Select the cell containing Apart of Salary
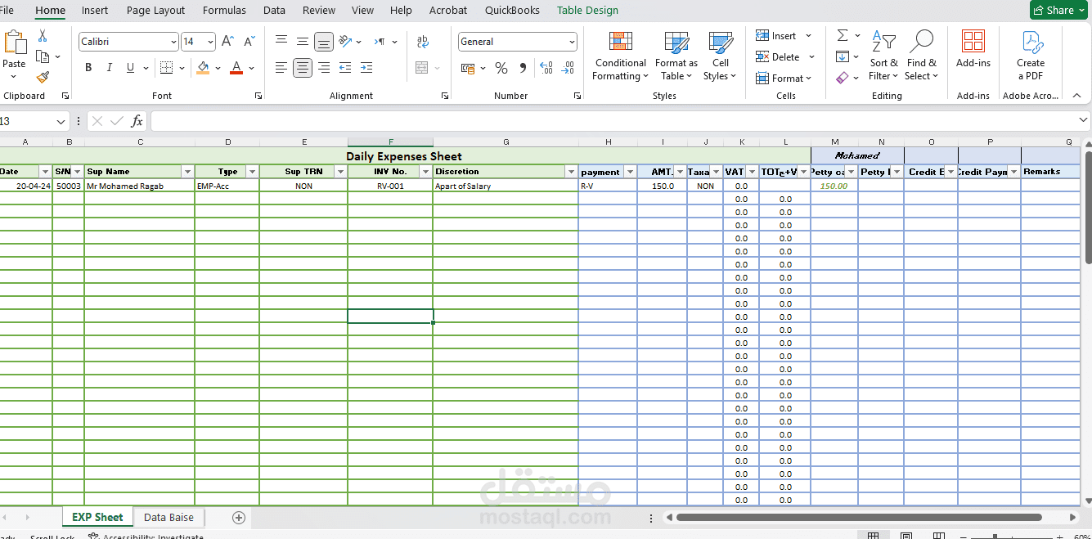This screenshot has height=539, width=1092. coord(506,186)
